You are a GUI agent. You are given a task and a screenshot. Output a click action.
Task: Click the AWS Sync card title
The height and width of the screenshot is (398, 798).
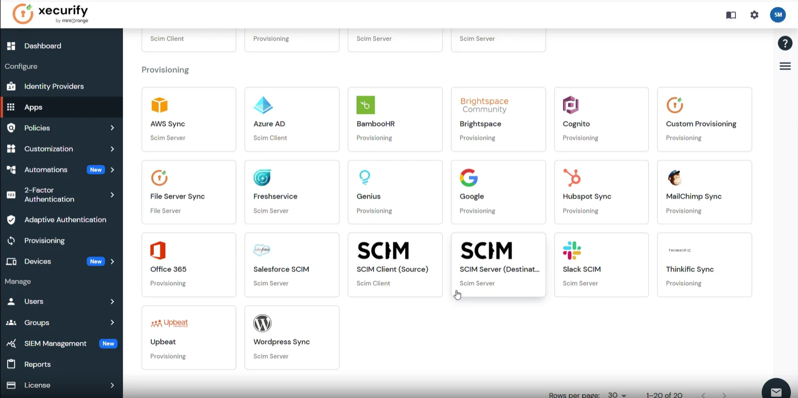point(167,124)
